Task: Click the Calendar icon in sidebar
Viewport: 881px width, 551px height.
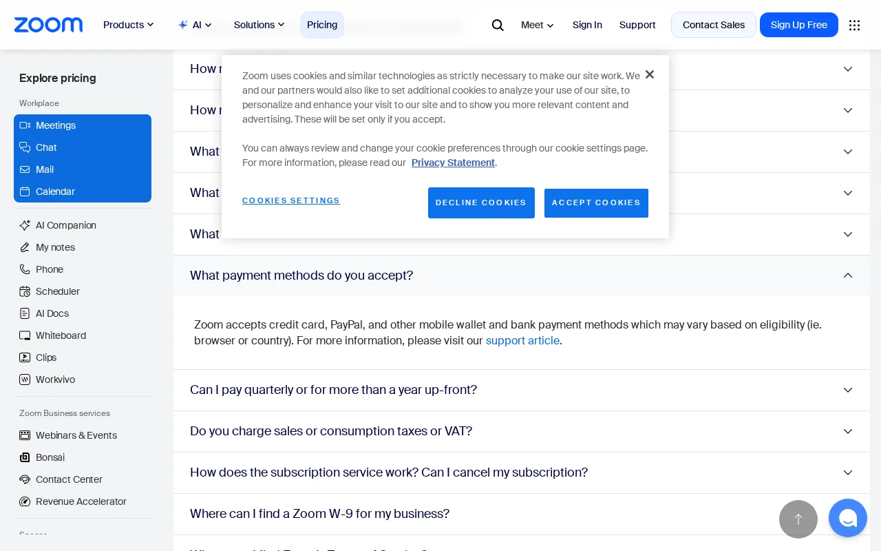Action: coord(25,191)
